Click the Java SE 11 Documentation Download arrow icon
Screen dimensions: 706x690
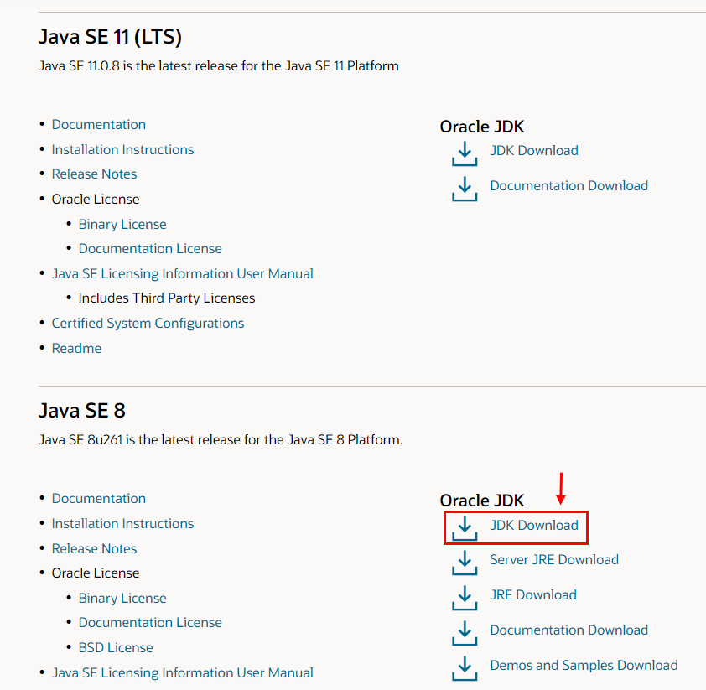[465, 189]
